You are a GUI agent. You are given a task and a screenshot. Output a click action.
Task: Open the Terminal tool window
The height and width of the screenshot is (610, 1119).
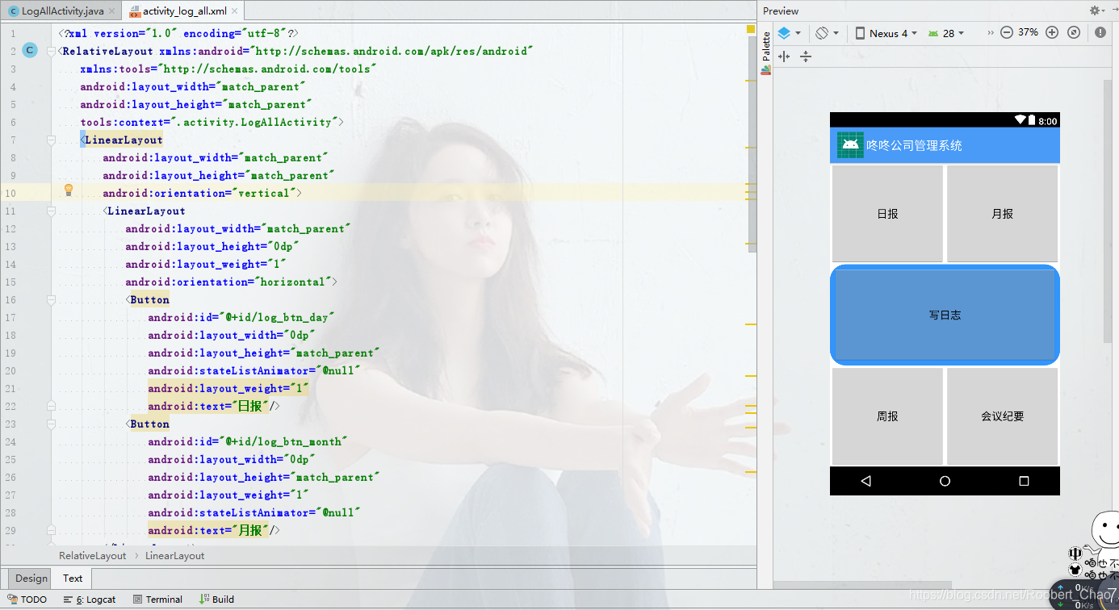tap(157, 600)
